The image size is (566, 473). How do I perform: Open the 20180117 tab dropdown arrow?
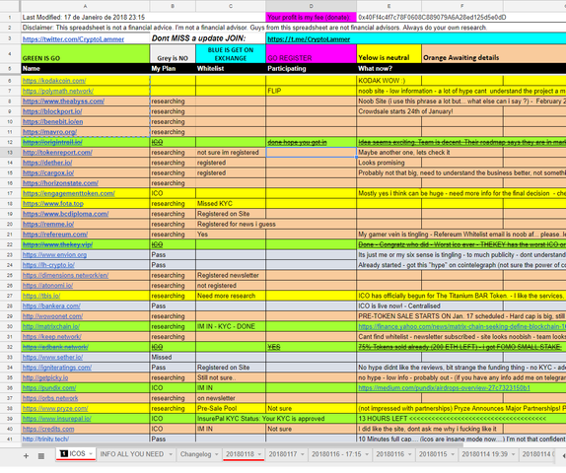(303, 454)
